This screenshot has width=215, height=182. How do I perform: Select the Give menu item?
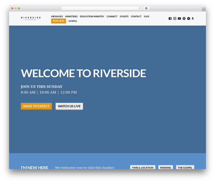(x=147, y=16)
